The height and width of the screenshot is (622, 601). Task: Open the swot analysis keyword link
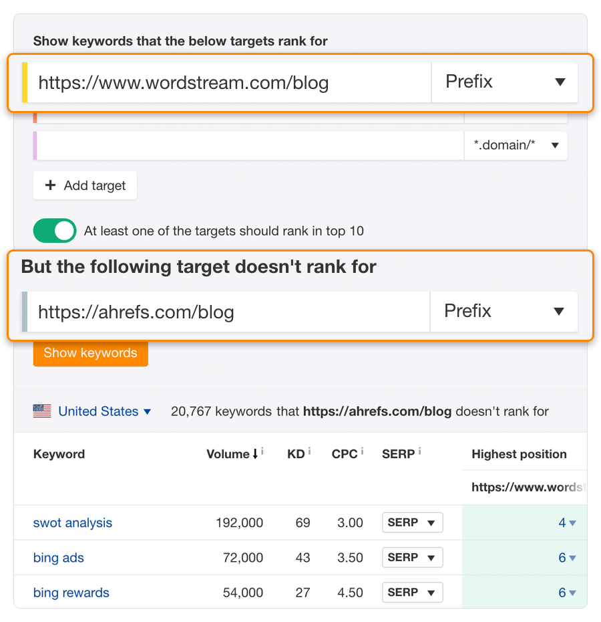73,523
